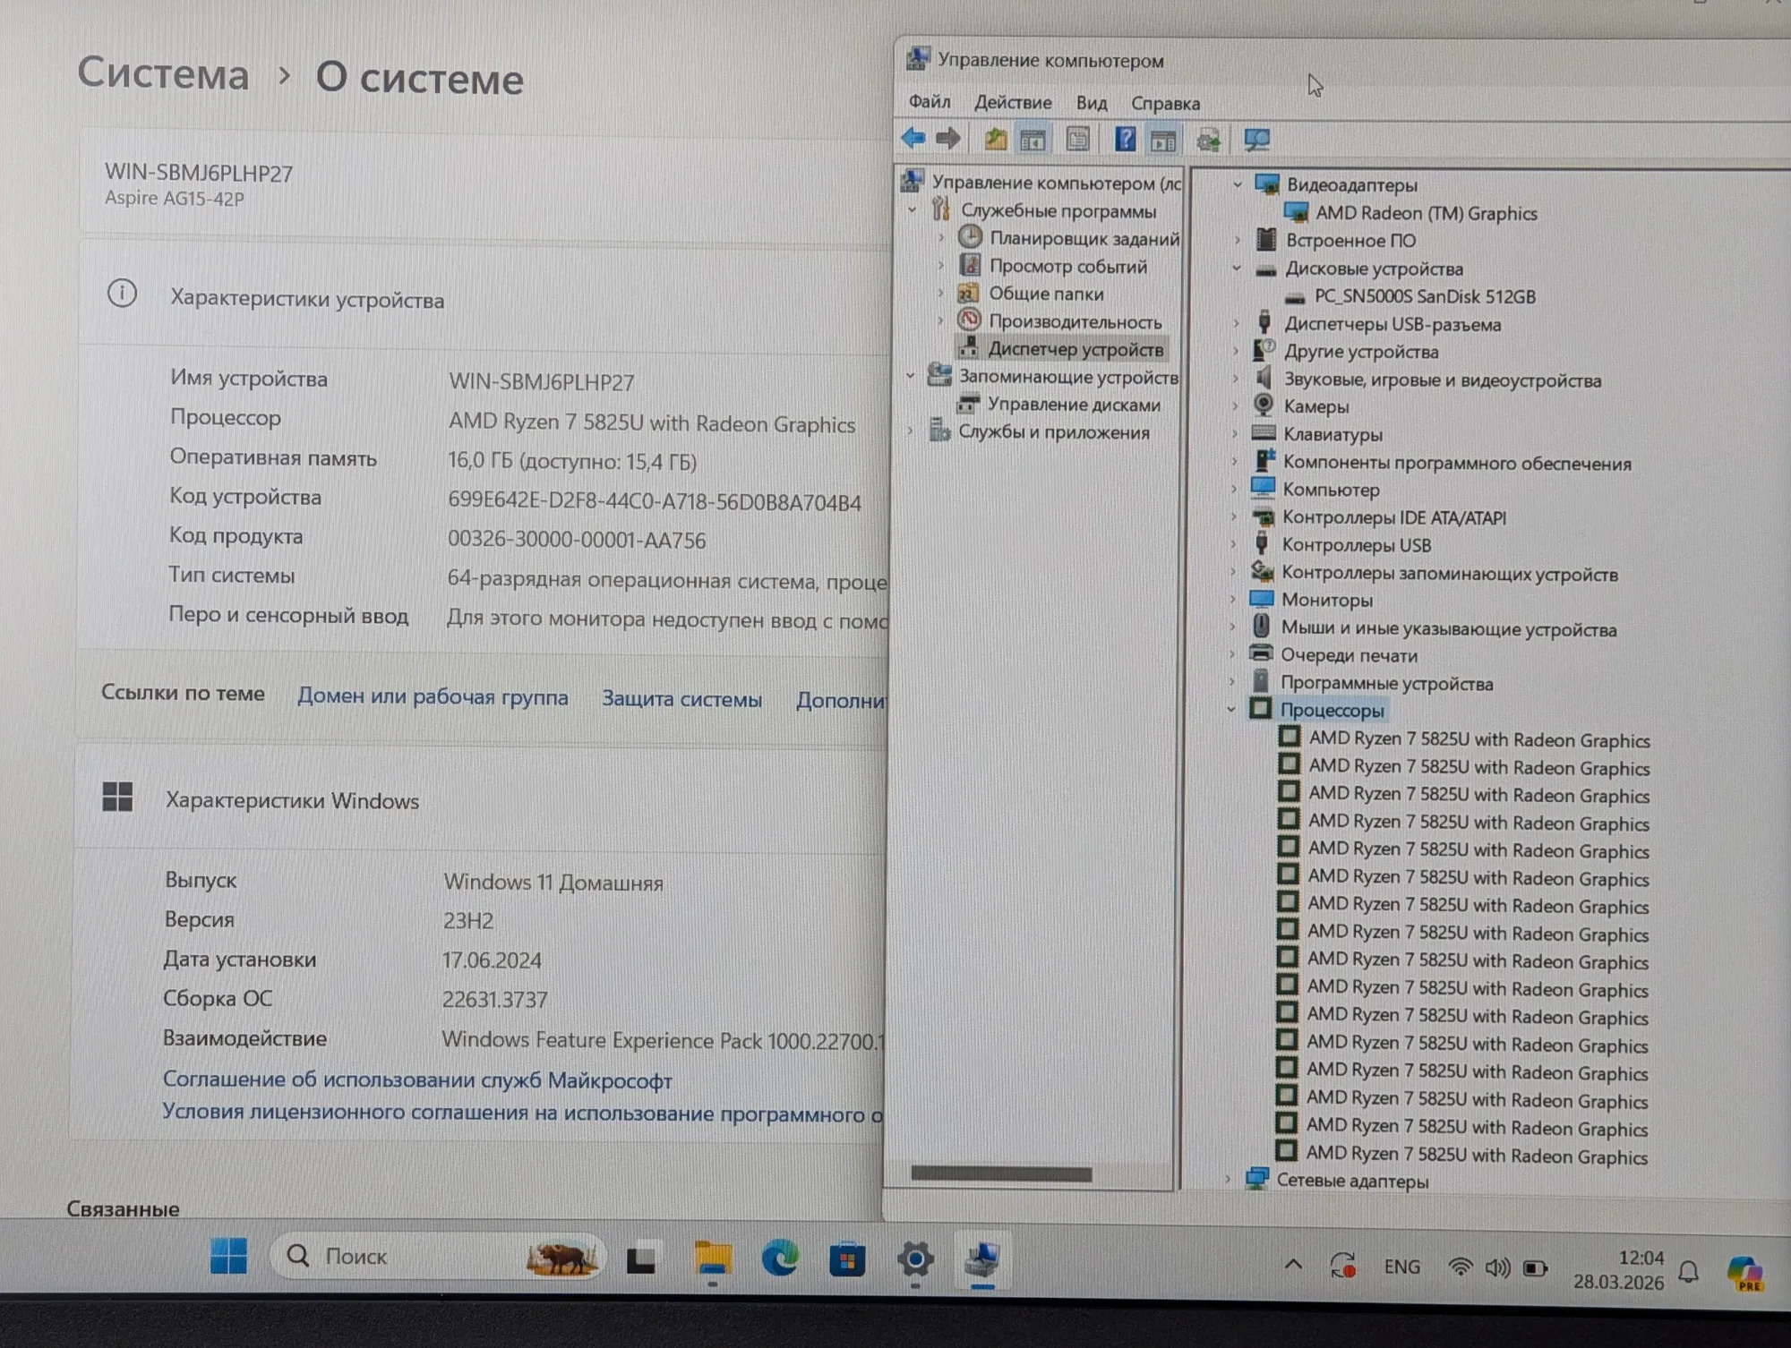Screen dimensions: 1791x1348
Task: Click the Back arrow in Computer Management toolbar
Action: click(x=913, y=138)
